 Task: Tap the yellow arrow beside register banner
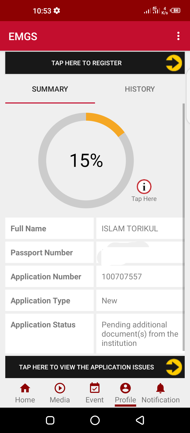(174, 63)
